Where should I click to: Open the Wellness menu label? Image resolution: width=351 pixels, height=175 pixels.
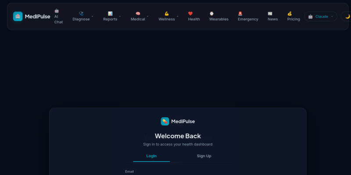(167, 19)
